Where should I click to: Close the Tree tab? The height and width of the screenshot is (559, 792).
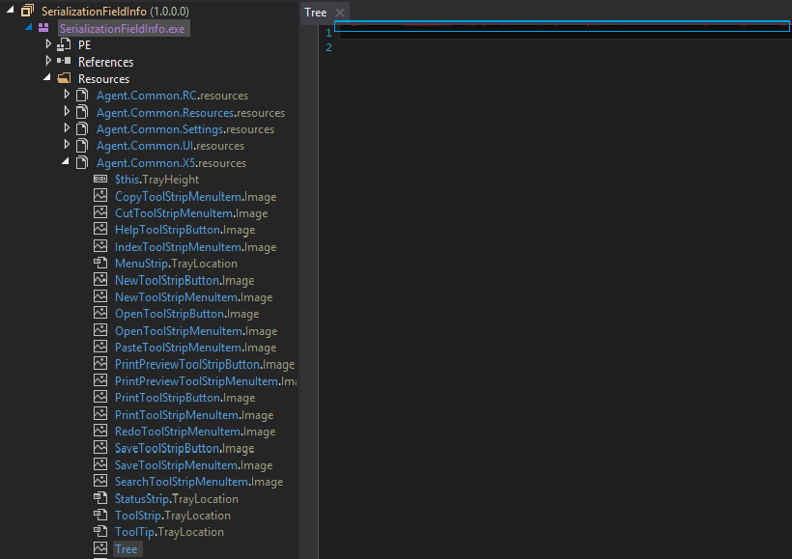[340, 13]
